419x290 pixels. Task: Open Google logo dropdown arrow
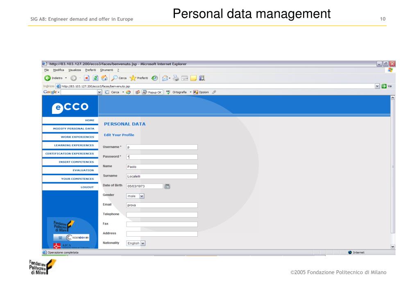pyautogui.click(x=59, y=92)
